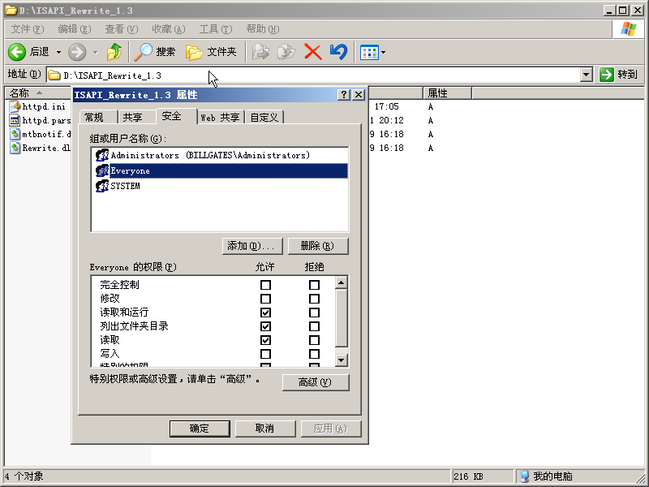
Task: Click the Forward arrow icon
Action: click(77, 52)
